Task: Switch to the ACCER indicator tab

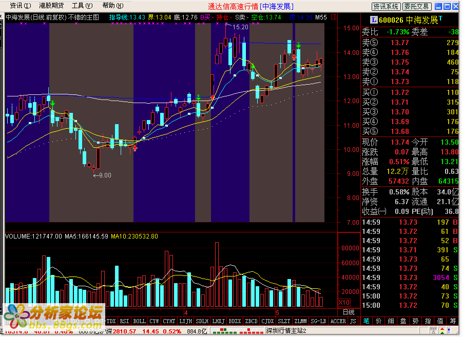Action: (338, 321)
